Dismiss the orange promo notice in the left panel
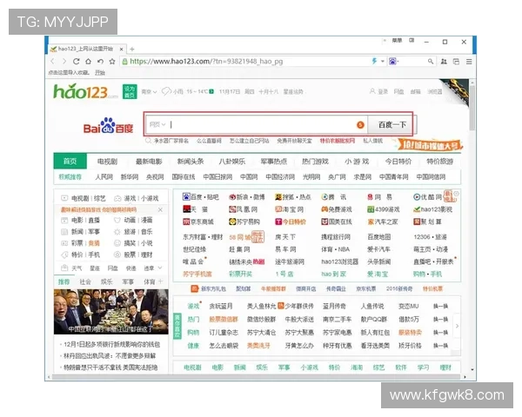This screenshot has width=522, height=417. click(160, 210)
